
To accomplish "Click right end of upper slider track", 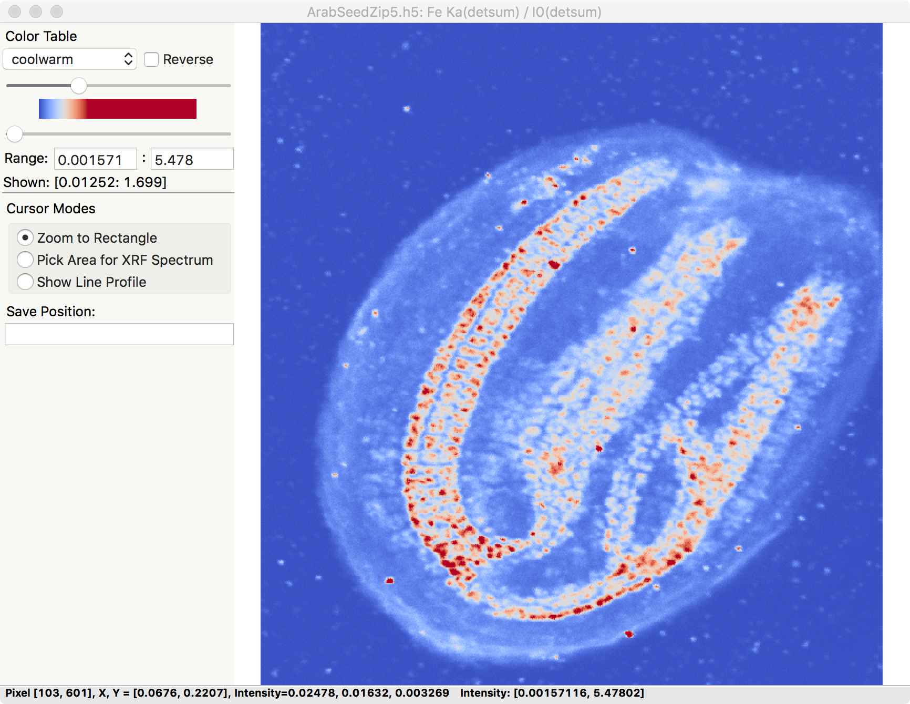I will 227,86.
